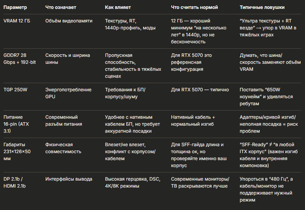Click the "Как влияет" column header
The width and height of the screenshot is (305, 210).
pos(118,7)
